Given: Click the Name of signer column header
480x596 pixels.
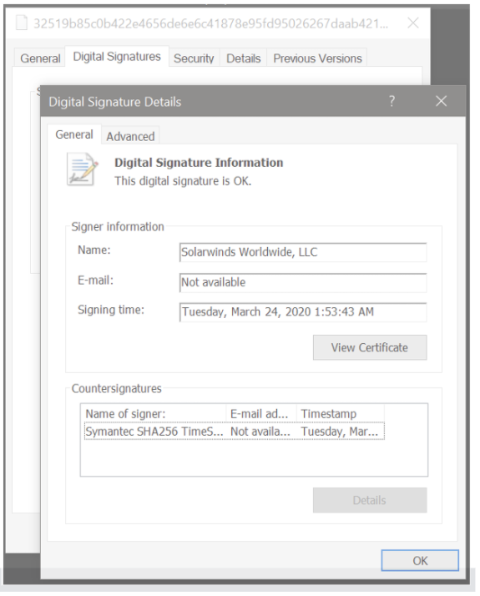Looking at the screenshot, I should click(x=154, y=413).
